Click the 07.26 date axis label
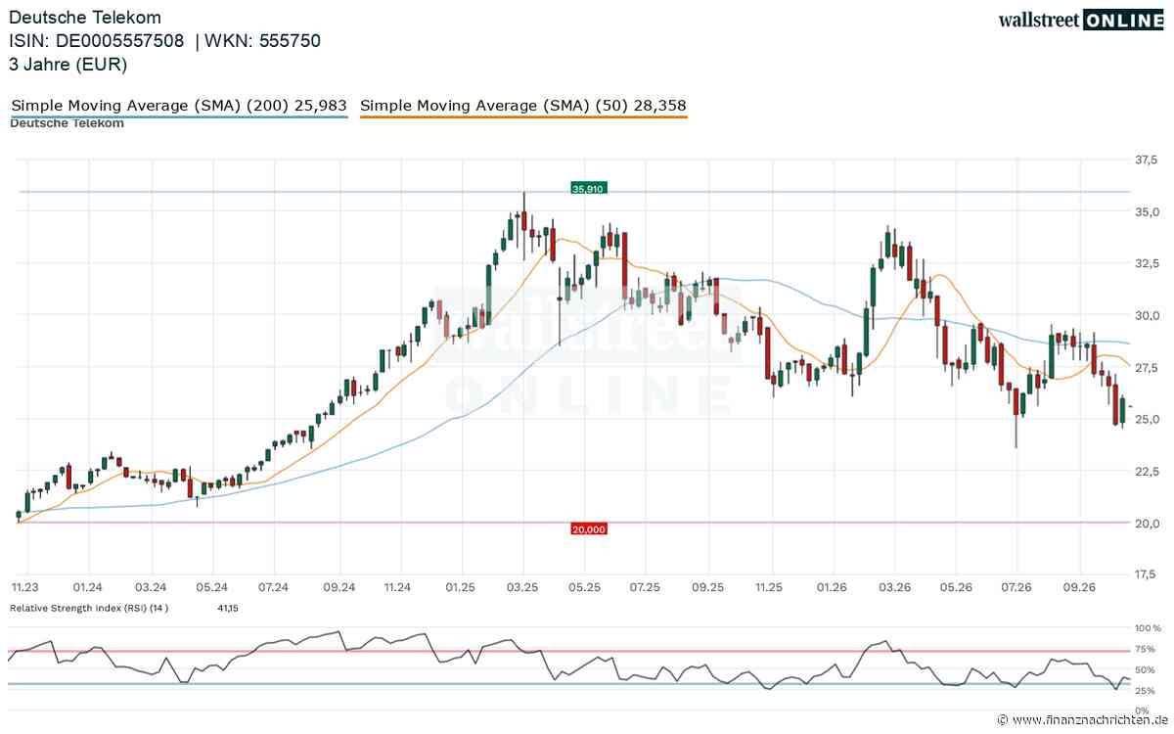1174x734 pixels. click(x=1017, y=587)
